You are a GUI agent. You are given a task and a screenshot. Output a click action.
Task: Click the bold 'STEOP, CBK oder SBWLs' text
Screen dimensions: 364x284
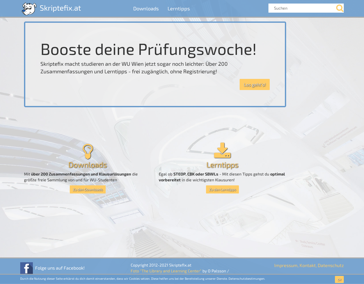click(x=196, y=174)
